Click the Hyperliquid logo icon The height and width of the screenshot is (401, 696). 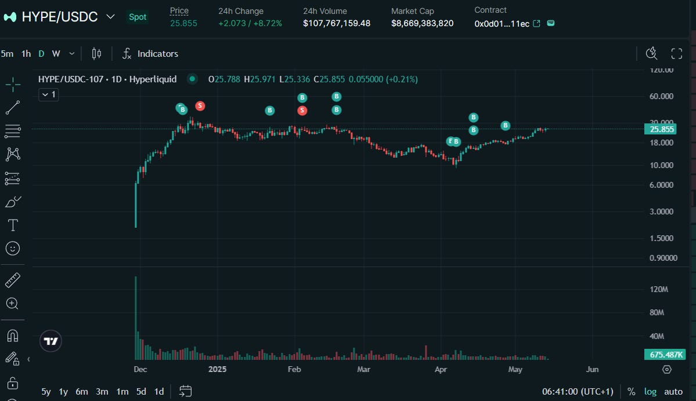pyautogui.click(x=10, y=17)
